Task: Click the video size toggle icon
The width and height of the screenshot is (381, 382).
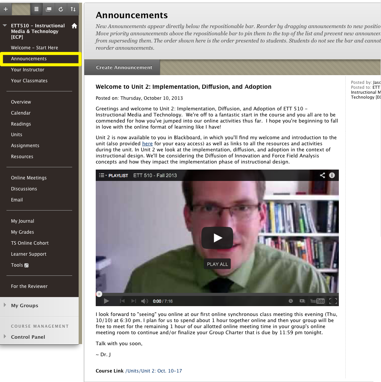Action: pos(302,301)
